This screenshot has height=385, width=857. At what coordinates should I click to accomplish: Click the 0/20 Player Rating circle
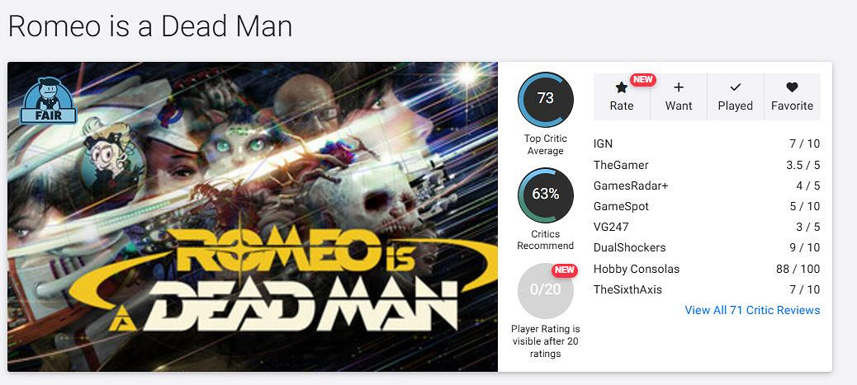pyautogui.click(x=545, y=290)
